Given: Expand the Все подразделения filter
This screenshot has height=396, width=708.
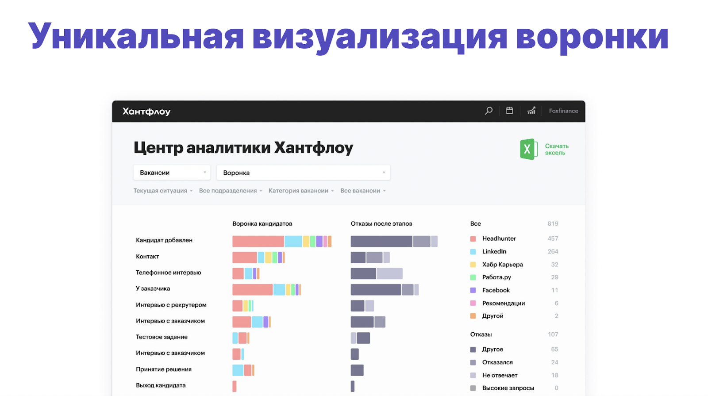Looking at the screenshot, I should click(x=231, y=191).
